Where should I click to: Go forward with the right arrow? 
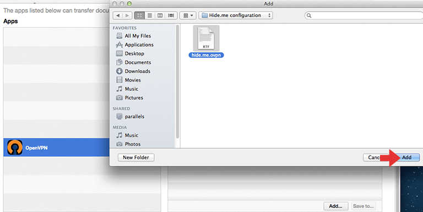pyautogui.click(x=127, y=15)
